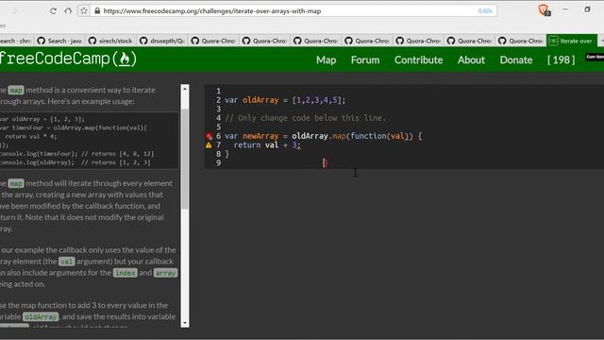Open the Map nav link
The height and width of the screenshot is (340, 604).
pyautogui.click(x=327, y=60)
